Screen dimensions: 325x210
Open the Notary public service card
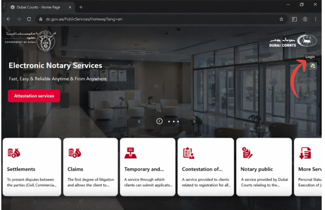point(264,167)
